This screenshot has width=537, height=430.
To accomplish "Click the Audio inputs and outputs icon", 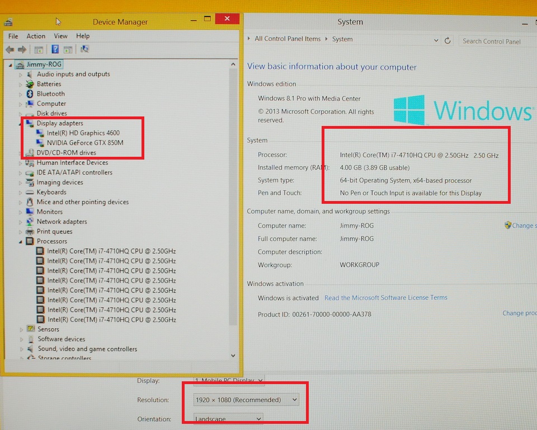I will coord(30,74).
